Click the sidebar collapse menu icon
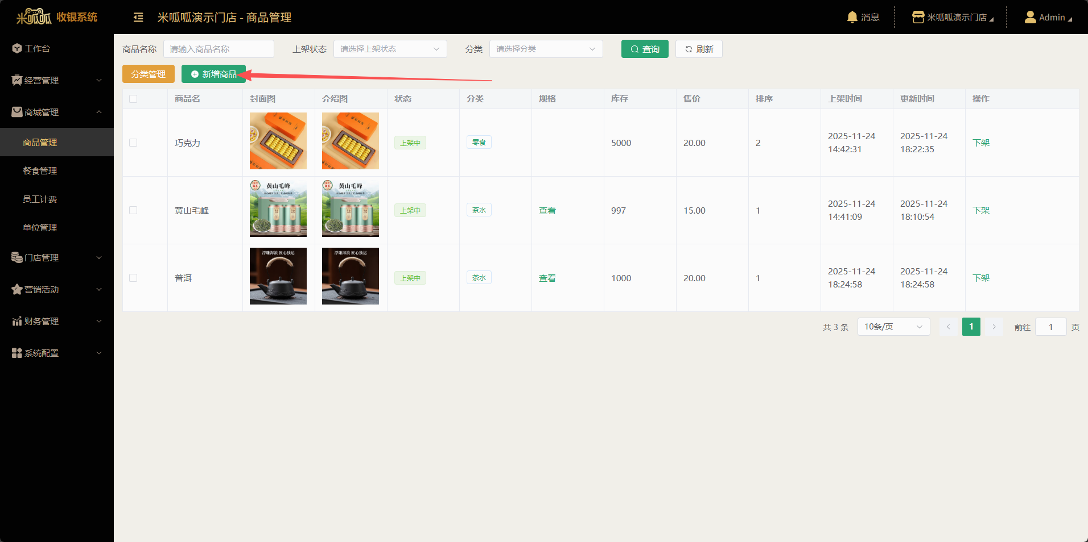The width and height of the screenshot is (1088, 542). (138, 18)
